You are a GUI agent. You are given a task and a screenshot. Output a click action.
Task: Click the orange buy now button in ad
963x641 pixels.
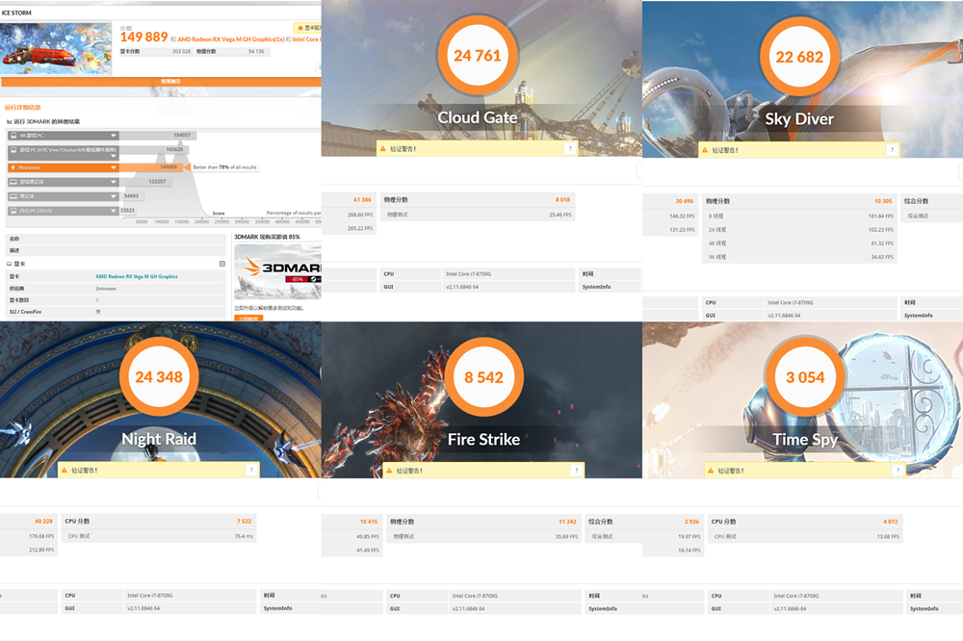[248, 319]
